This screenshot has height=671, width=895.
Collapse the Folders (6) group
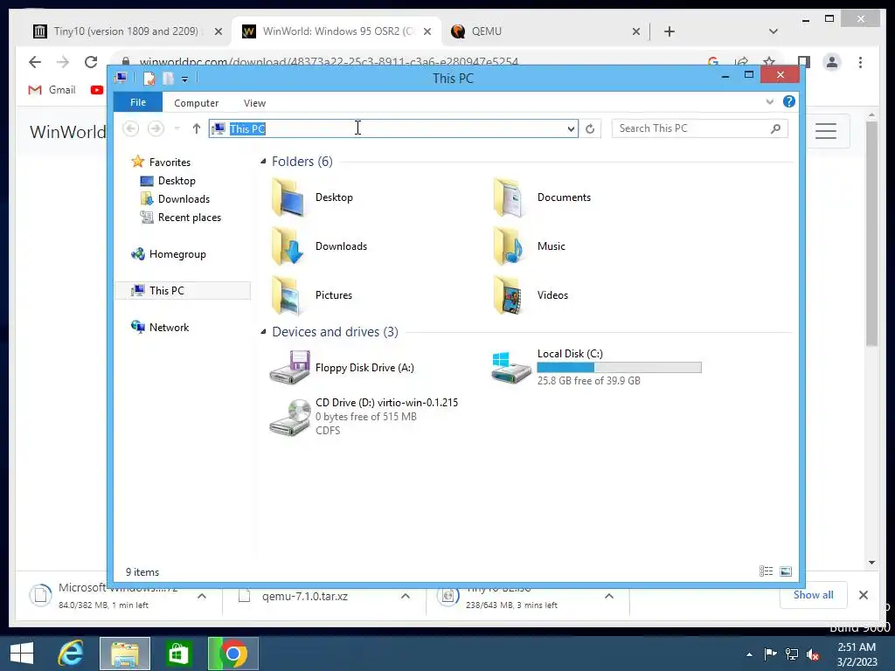pyautogui.click(x=263, y=162)
